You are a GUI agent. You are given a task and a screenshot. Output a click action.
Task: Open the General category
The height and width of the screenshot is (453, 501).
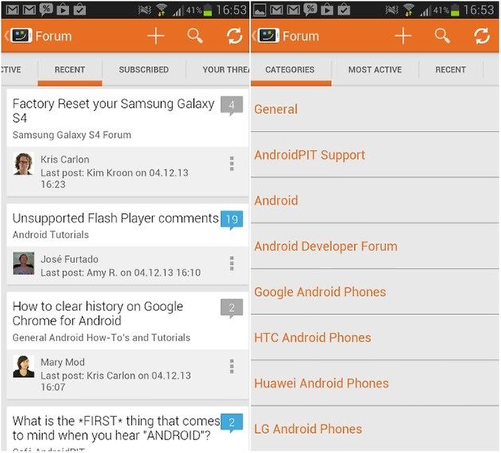[x=375, y=109]
